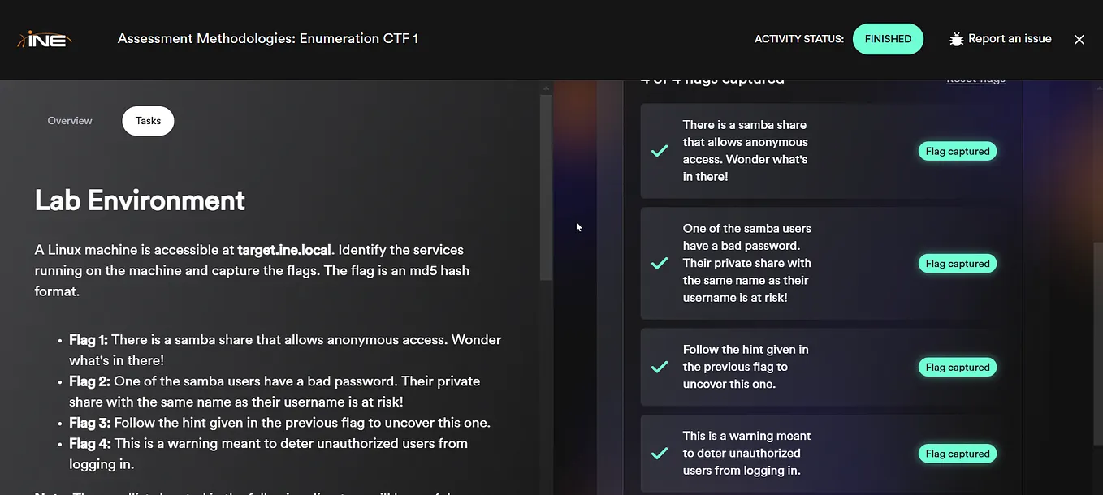Screen dimensions: 1103x495
Task: Click the checkmark on the bad password flag card
Action: (660, 263)
